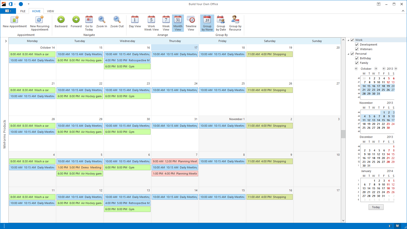407x229 pixels.
Task: Select the November 1 date header
Action: [222, 119]
